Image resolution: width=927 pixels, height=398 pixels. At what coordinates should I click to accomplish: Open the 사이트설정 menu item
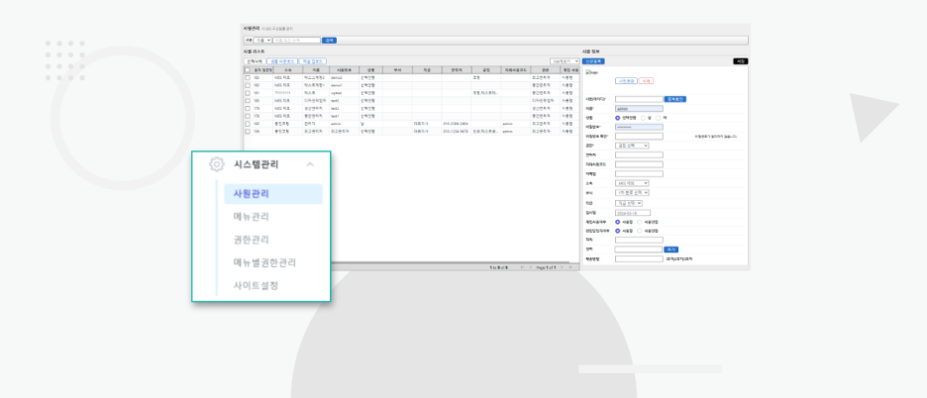[x=256, y=286]
